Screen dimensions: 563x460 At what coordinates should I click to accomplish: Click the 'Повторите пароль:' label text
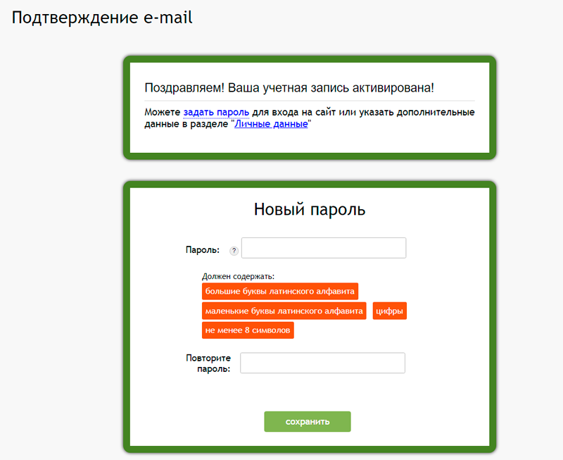[x=208, y=363]
